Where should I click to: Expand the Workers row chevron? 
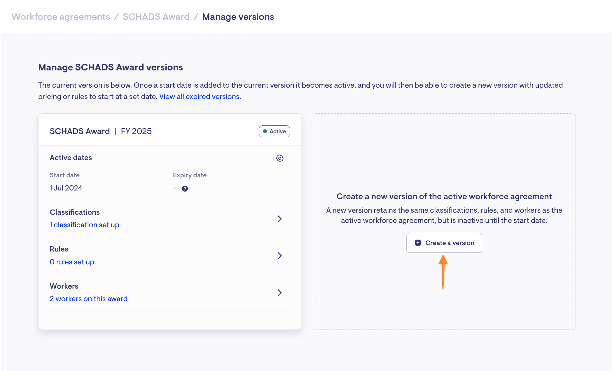coord(279,293)
